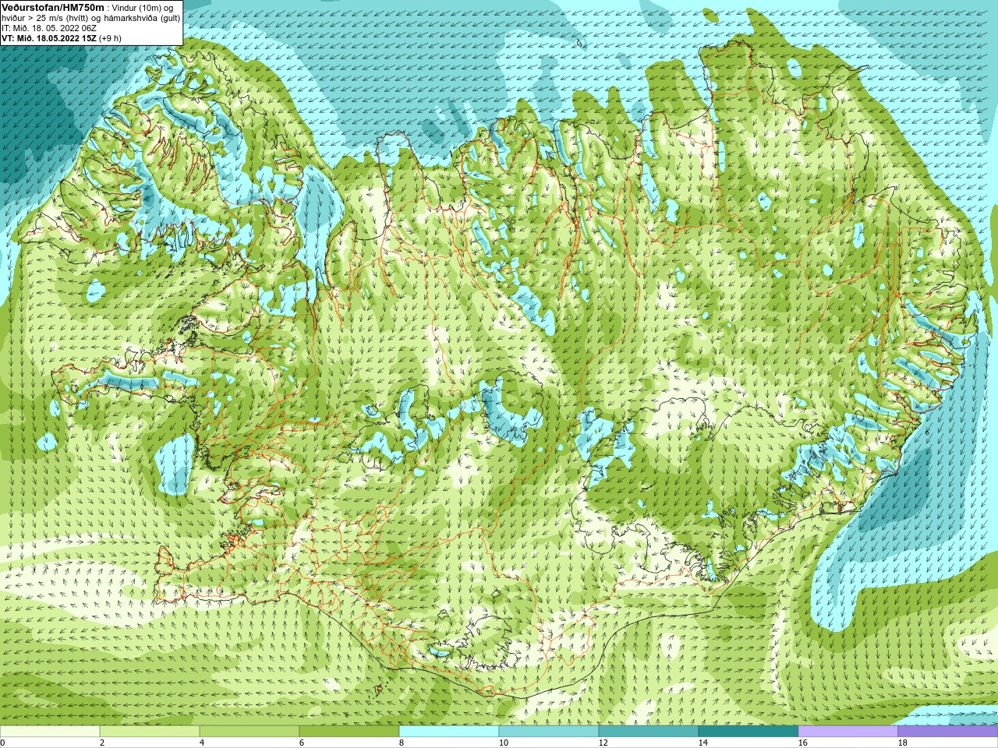Viewport: 998px width, 748px height.
Task: Select the 6–8 m/s darker green legend swatch
Action: (349, 732)
